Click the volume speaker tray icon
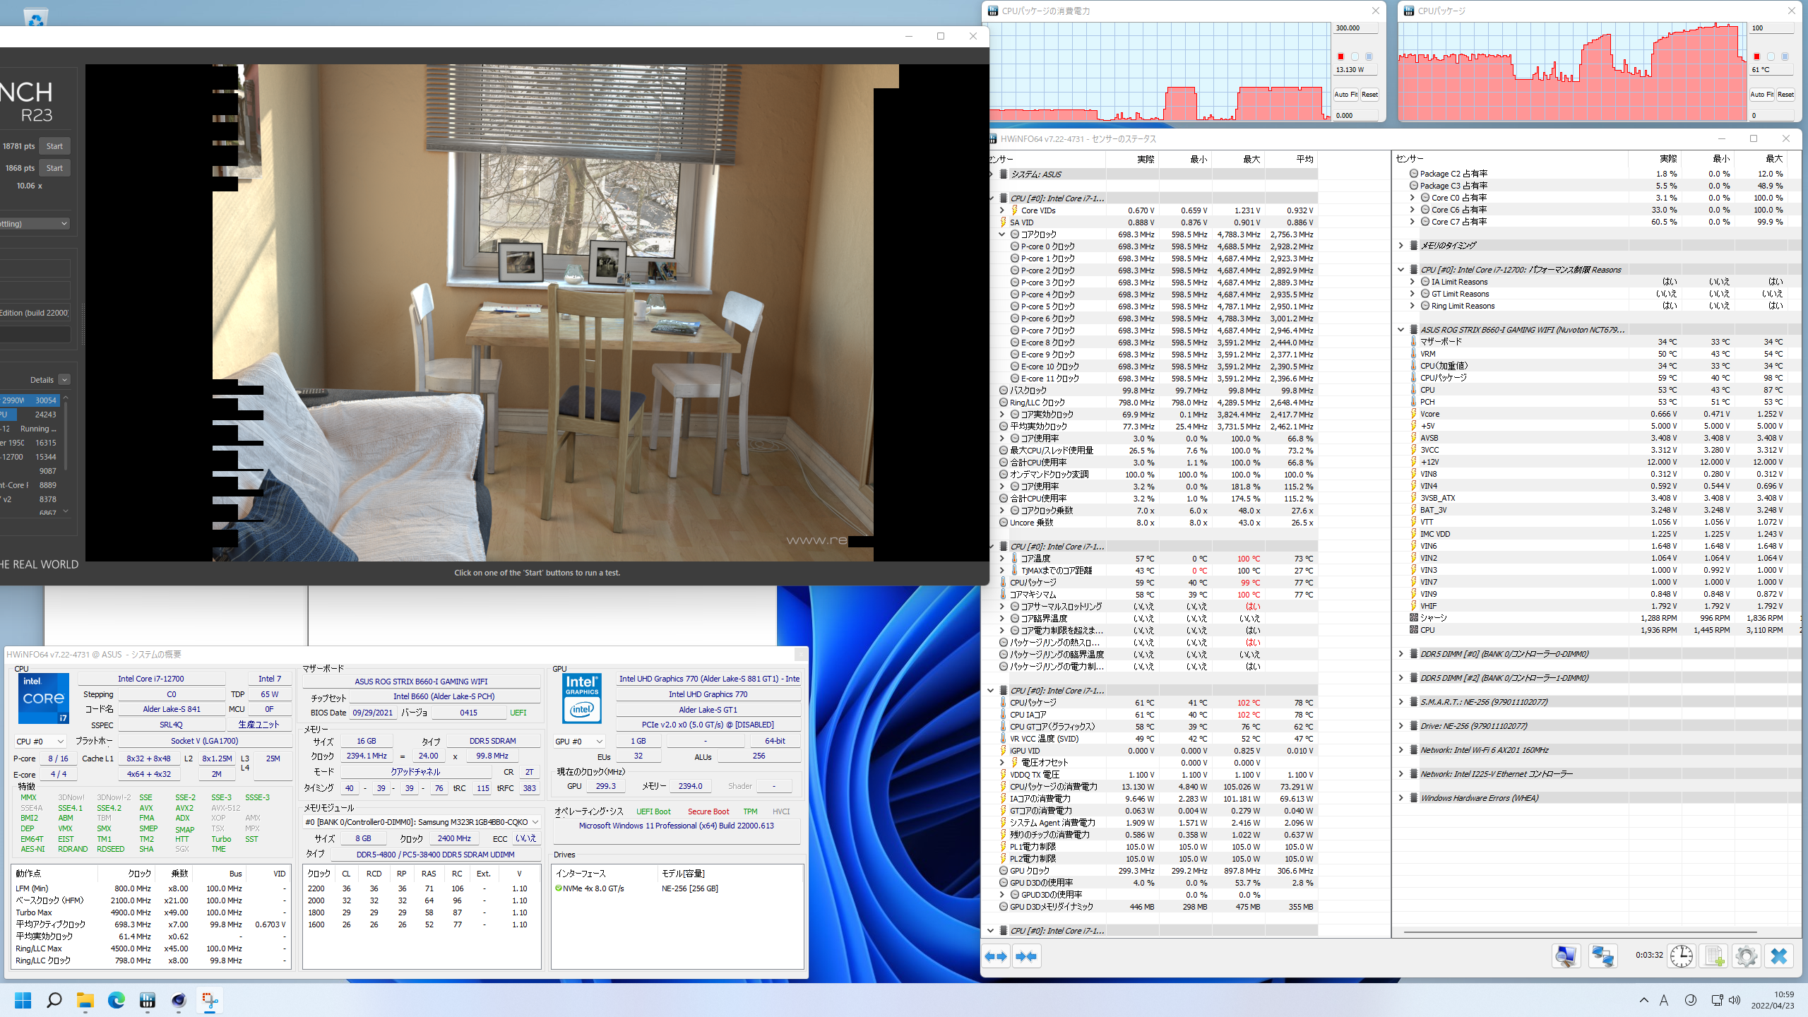The width and height of the screenshot is (1808, 1017). (1735, 1000)
